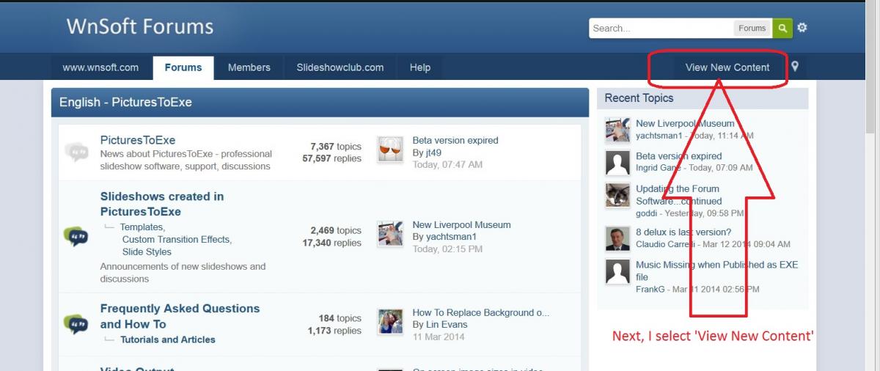The width and height of the screenshot is (880, 371).
Task: Click goddi avatar in Recent Topics
Action: coord(617,195)
